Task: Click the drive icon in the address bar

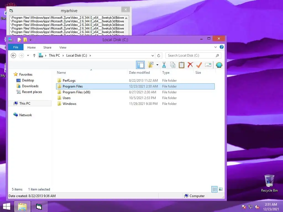Action: pos(41,55)
